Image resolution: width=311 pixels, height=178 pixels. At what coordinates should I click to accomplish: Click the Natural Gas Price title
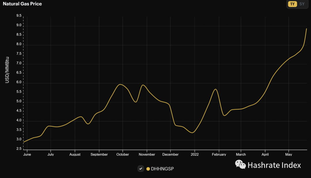(22, 4)
